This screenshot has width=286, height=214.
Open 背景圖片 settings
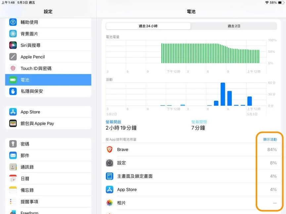pos(48,34)
